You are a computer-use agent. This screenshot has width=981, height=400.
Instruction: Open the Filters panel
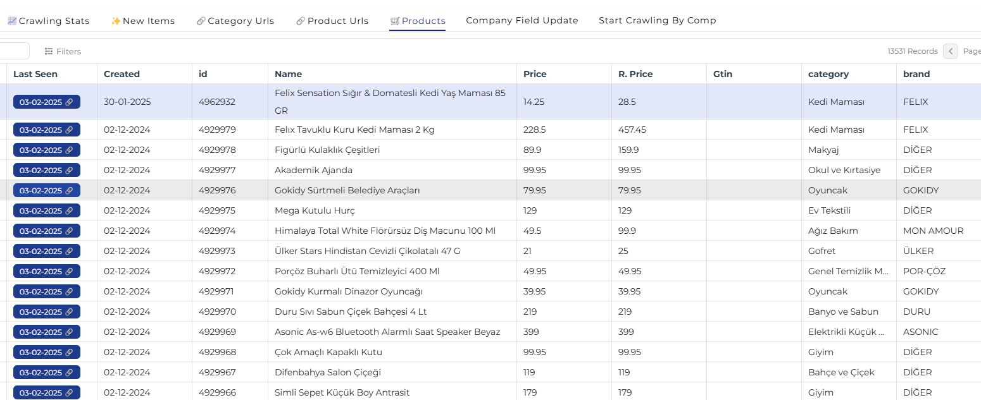tap(63, 51)
